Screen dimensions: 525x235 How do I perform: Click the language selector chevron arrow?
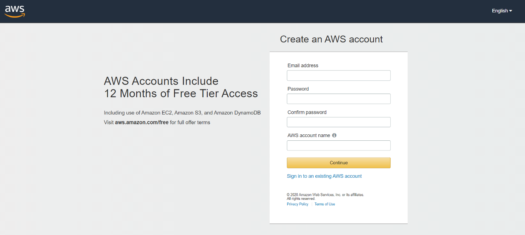click(x=511, y=11)
